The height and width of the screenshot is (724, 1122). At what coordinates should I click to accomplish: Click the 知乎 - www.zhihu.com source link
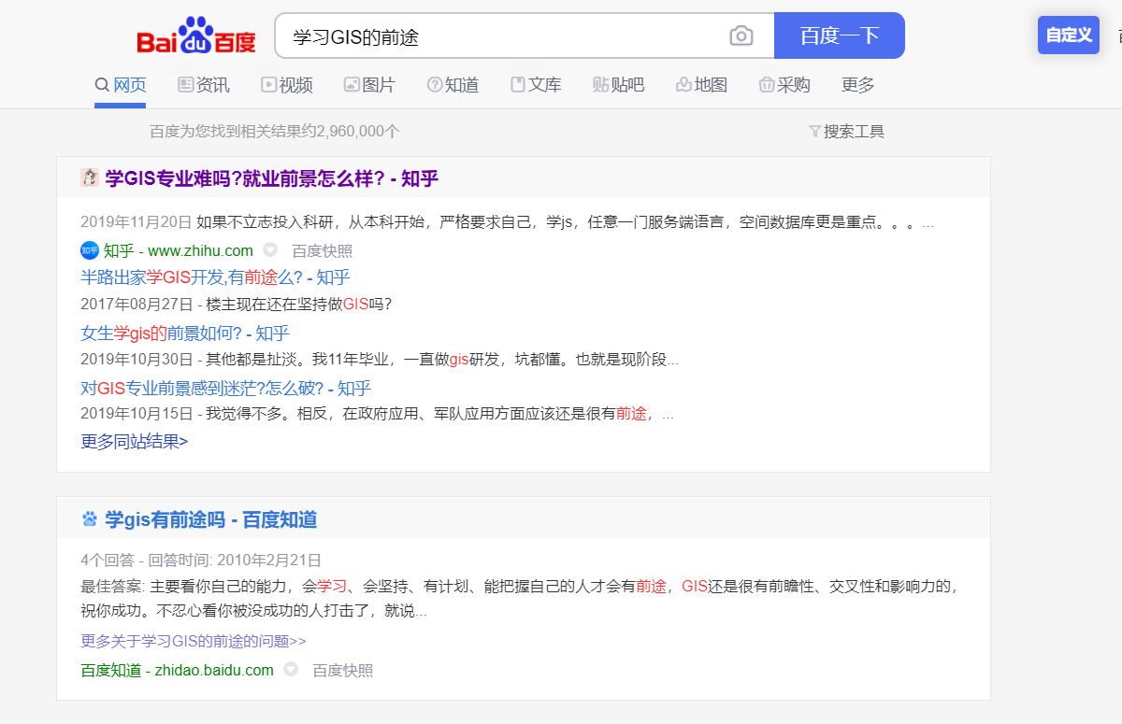[x=178, y=250]
